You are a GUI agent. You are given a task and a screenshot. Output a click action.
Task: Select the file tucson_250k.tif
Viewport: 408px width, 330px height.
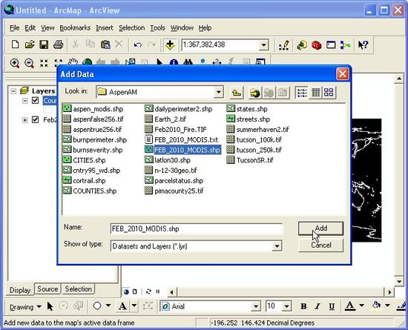point(254,150)
